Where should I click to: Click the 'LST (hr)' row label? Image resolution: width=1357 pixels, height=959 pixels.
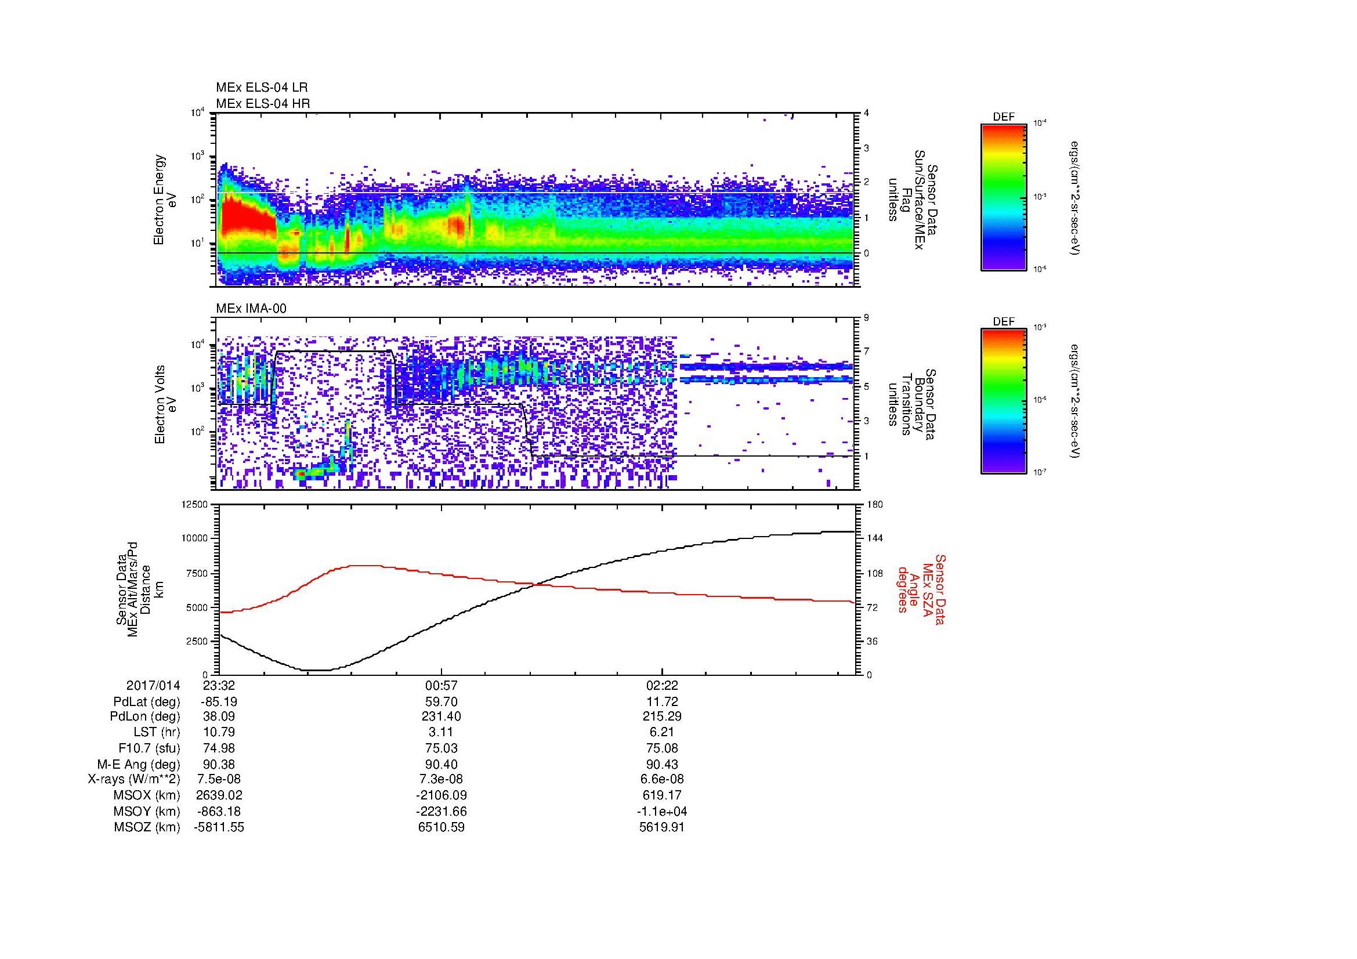[157, 732]
